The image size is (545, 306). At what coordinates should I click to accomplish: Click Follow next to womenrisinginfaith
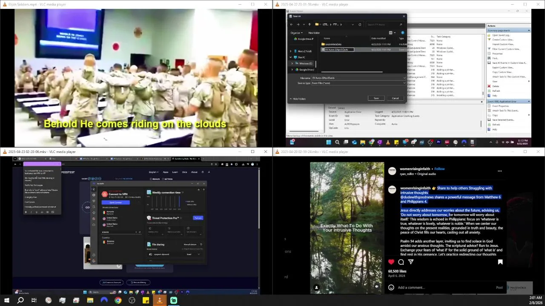(439, 169)
